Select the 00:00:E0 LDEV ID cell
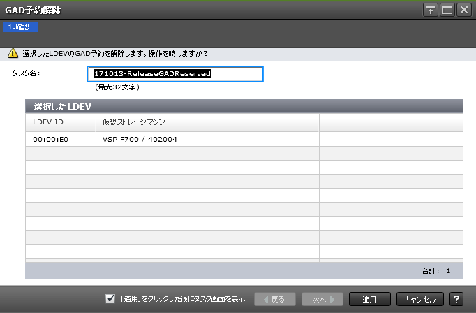476x313 pixels. [x=61, y=140]
